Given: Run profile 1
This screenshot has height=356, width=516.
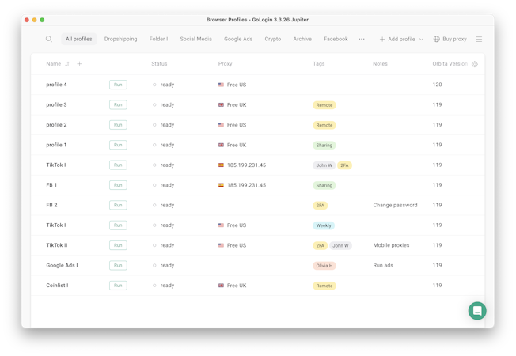Looking at the screenshot, I should coord(118,145).
